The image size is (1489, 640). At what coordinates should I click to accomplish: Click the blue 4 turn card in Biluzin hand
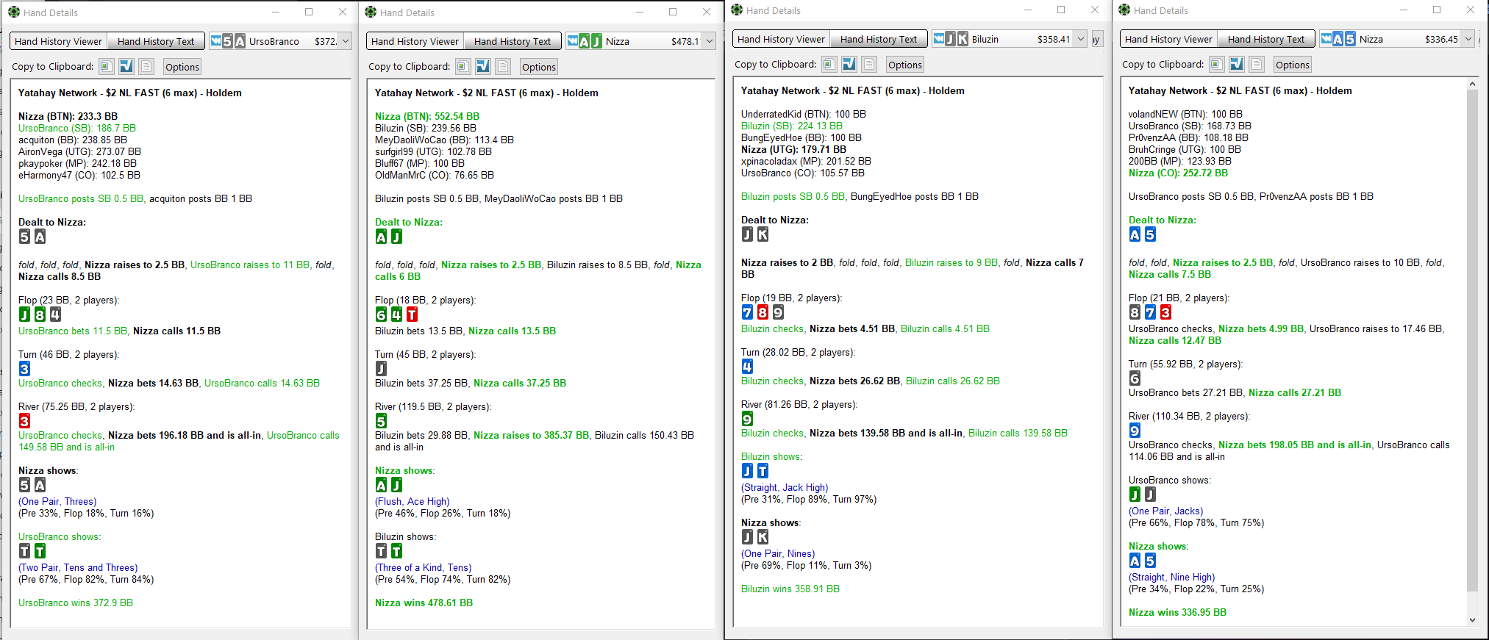click(x=747, y=367)
